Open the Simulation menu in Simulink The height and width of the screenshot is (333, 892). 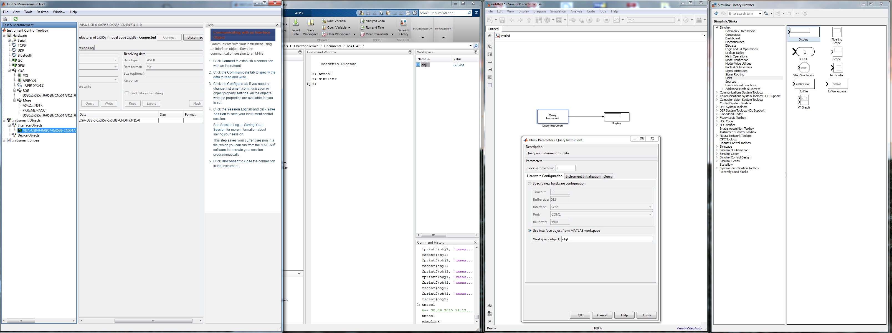557,11
